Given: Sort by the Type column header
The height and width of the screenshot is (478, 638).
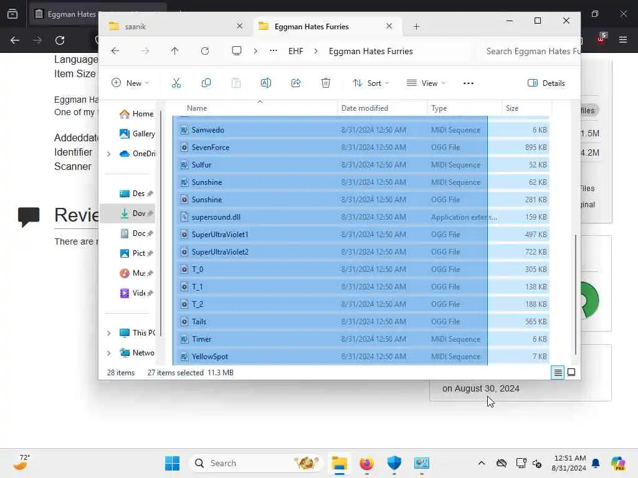Looking at the screenshot, I should [465, 108].
